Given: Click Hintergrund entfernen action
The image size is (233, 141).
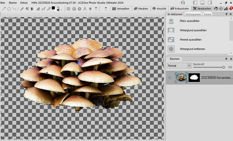Looking at the screenshot, I should (x=192, y=49).
